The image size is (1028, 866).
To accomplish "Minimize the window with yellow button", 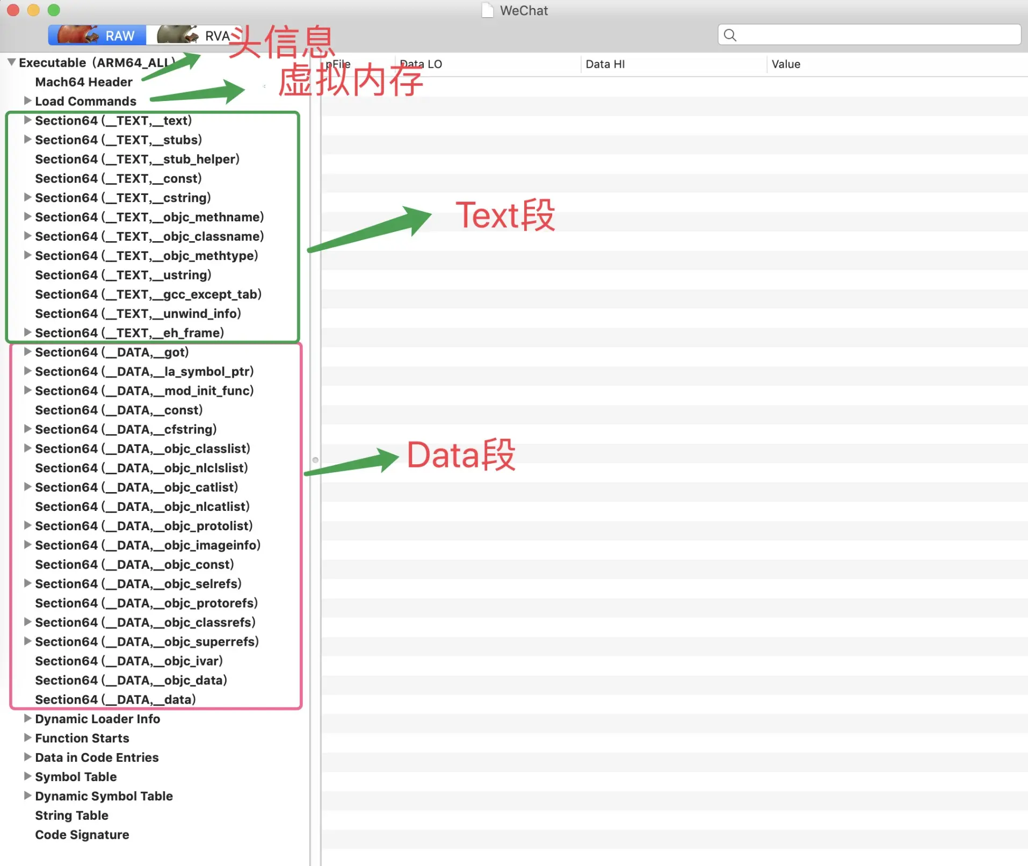I will (x=33, y=10).
